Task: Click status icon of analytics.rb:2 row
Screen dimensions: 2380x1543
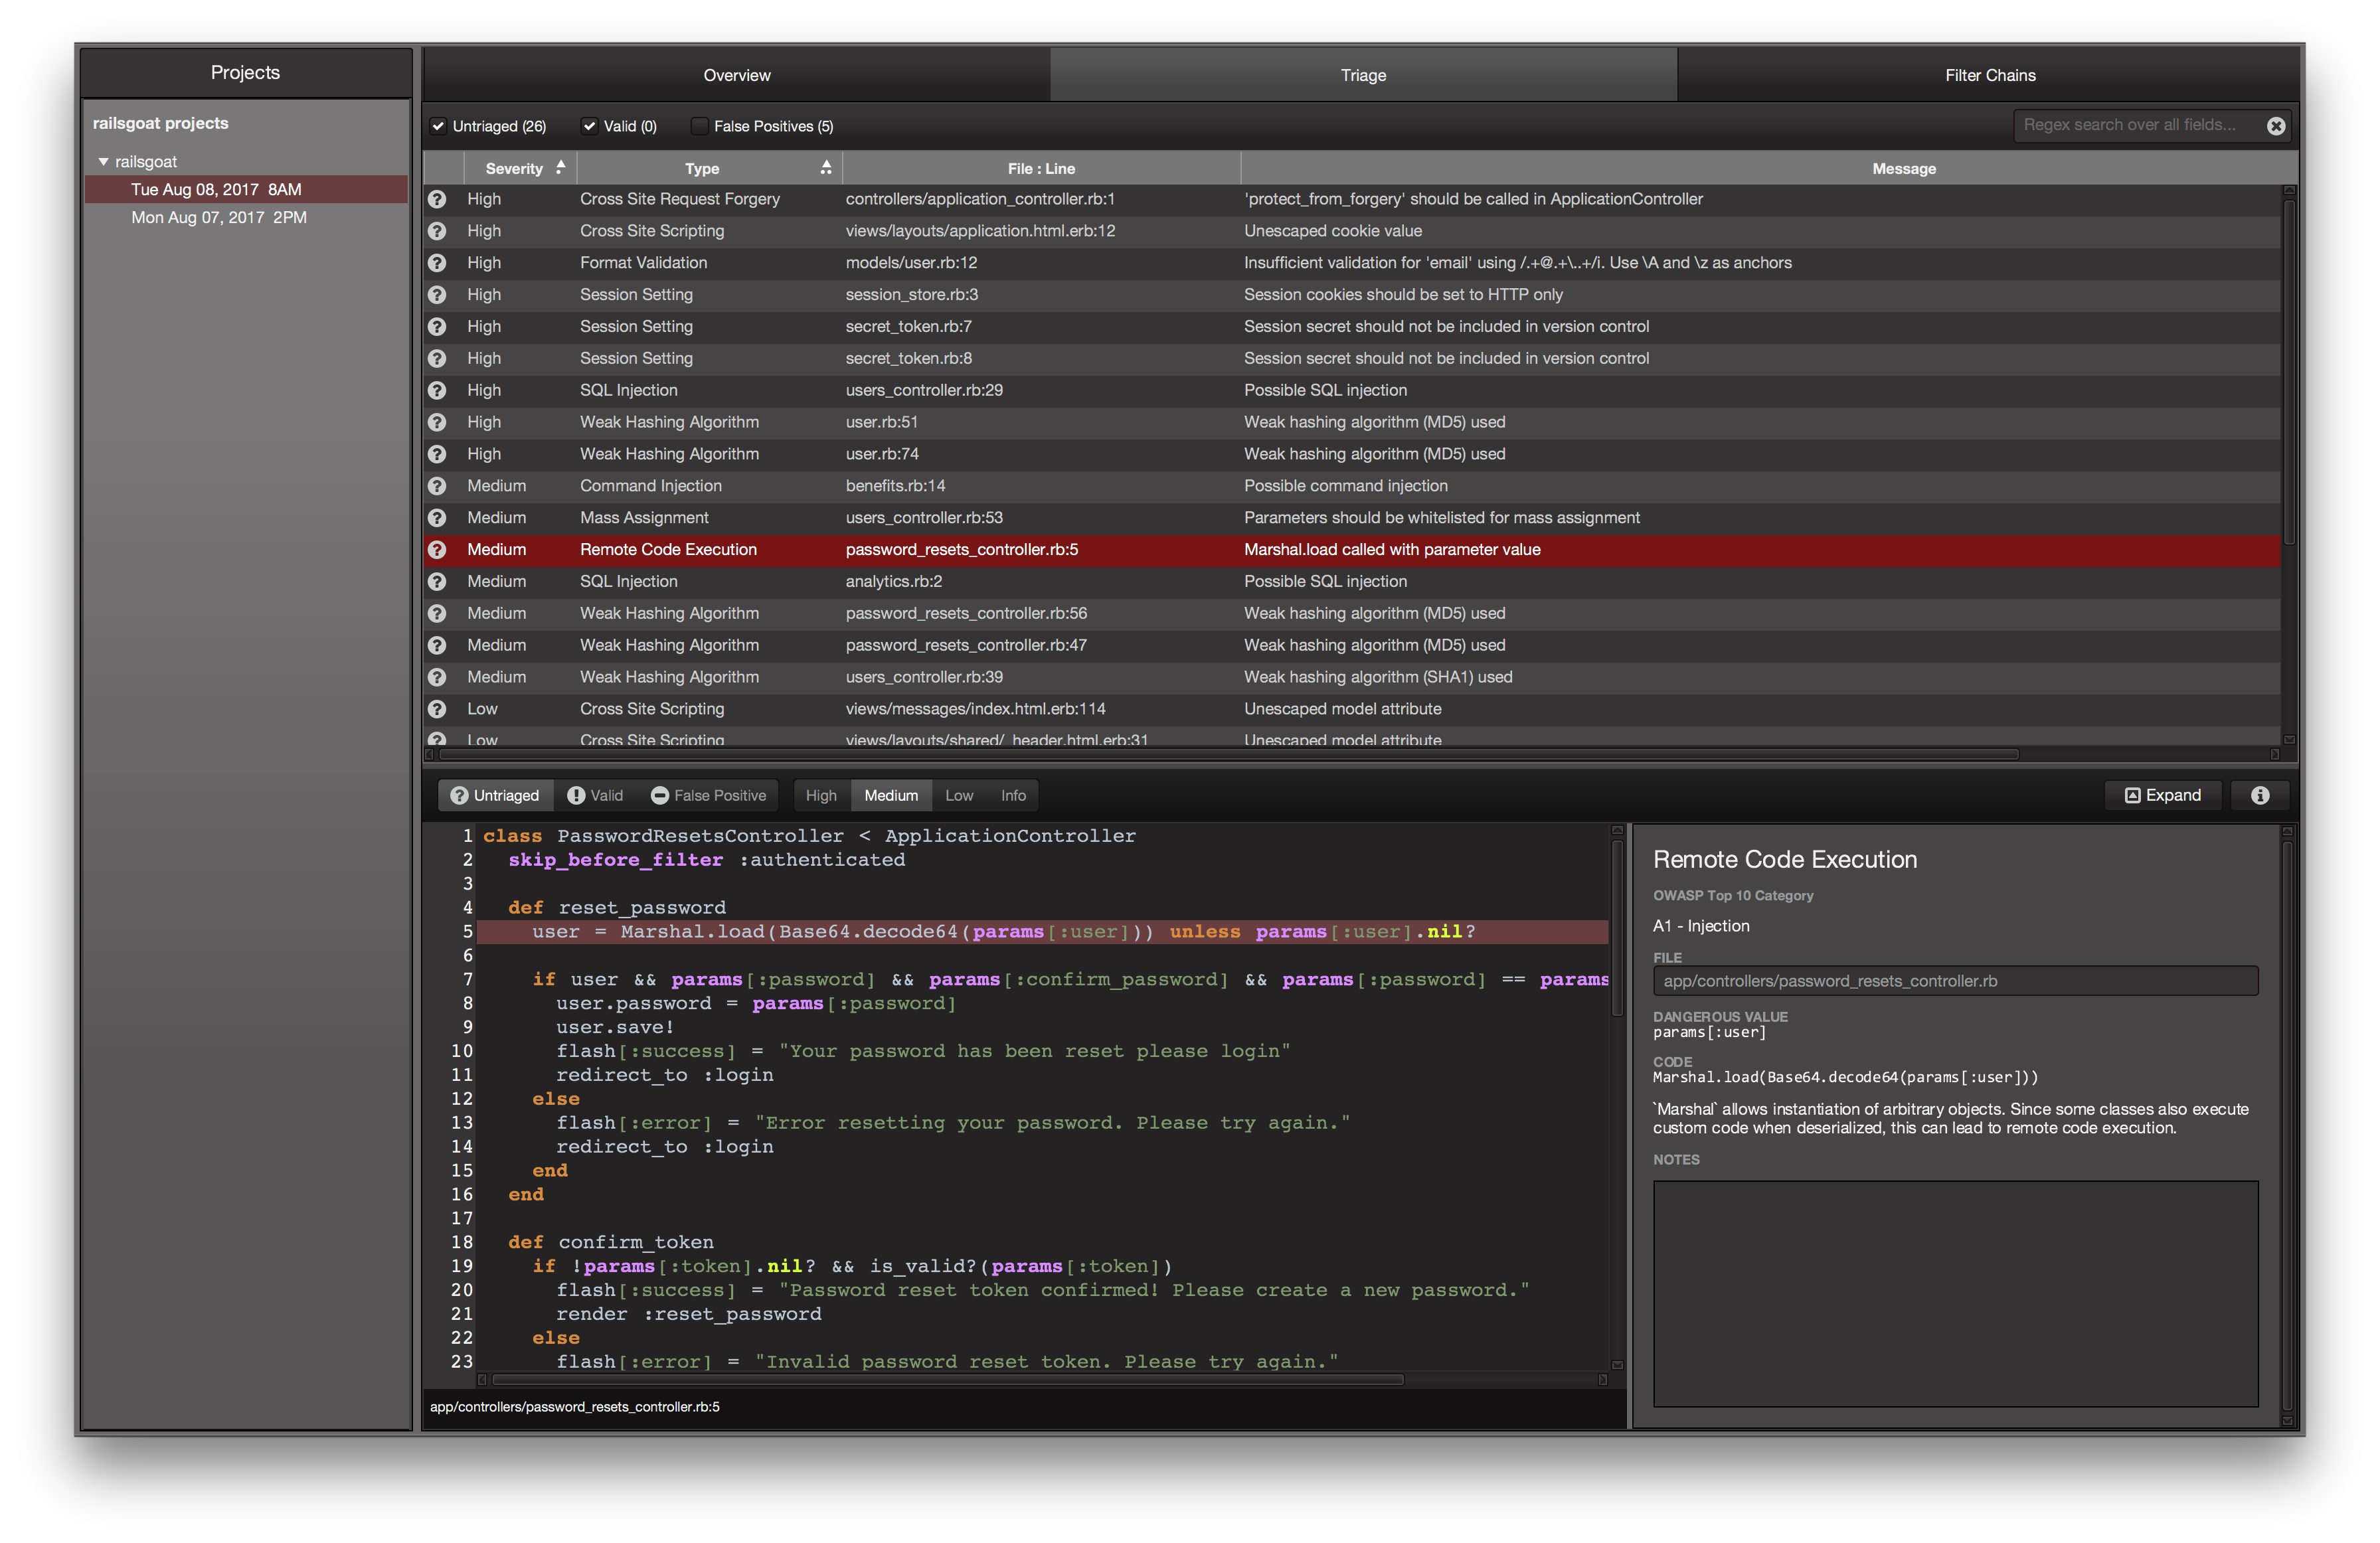Action: [x=437, y=582]
